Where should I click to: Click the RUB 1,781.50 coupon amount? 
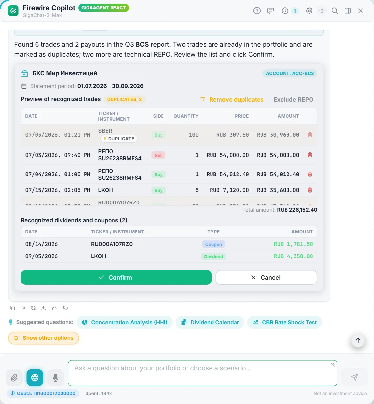(293, 244)
